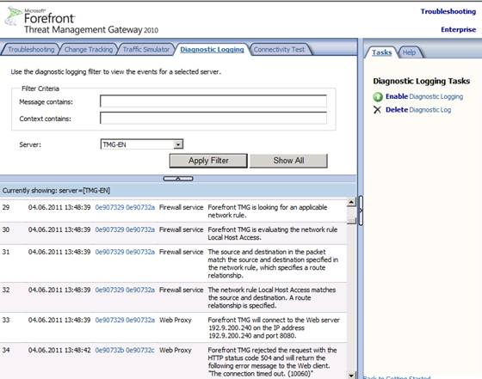
Task: Click the Apply Filter button
Action: (208, 161)
